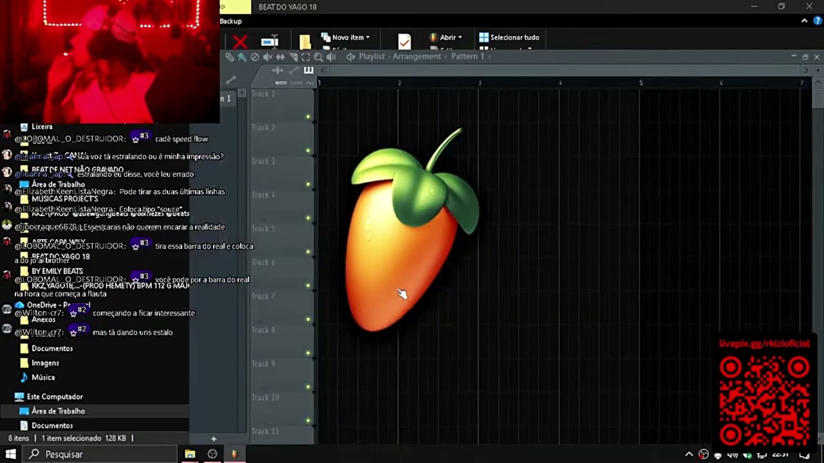
Task: Mute Track 1 with its green dot
Action: (308, 117)
